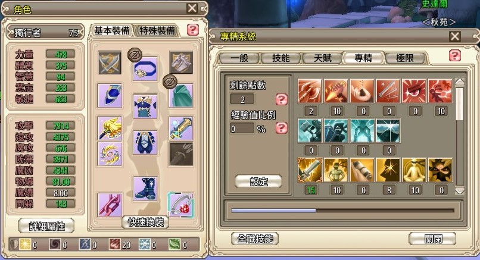Image resolution: width=480 pixels, height=260 pixels.
Task: Open 詳細屬性 details
Action: click(x=46, y=226)
